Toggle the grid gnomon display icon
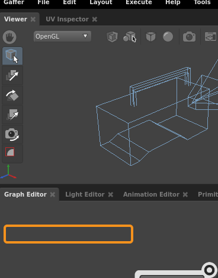 click(x=210, y=37)
